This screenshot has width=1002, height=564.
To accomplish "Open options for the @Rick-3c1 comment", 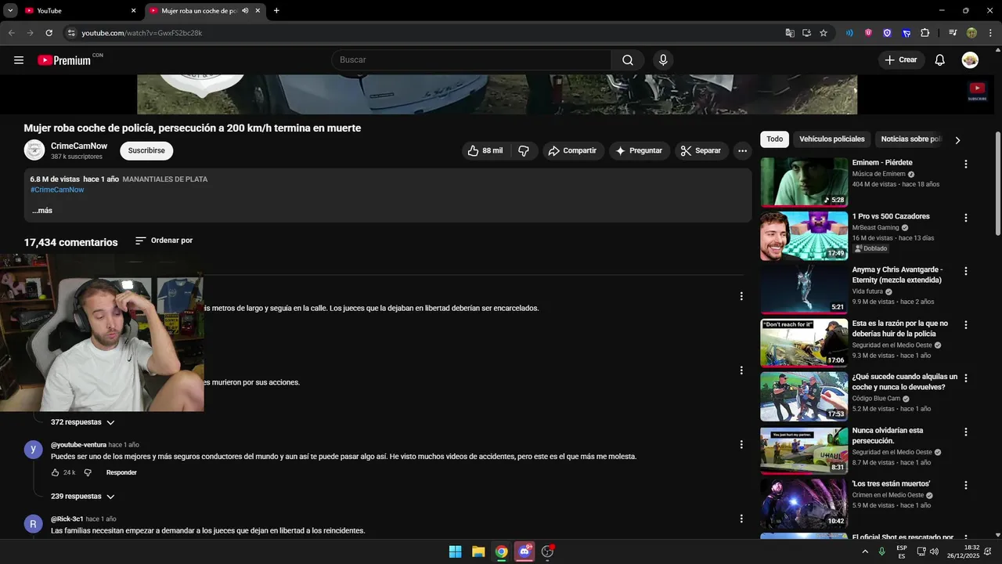I will pyautogui.click(x=741, y=519).
